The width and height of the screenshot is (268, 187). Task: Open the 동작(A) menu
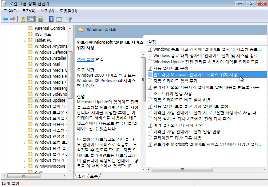[29, 11]
